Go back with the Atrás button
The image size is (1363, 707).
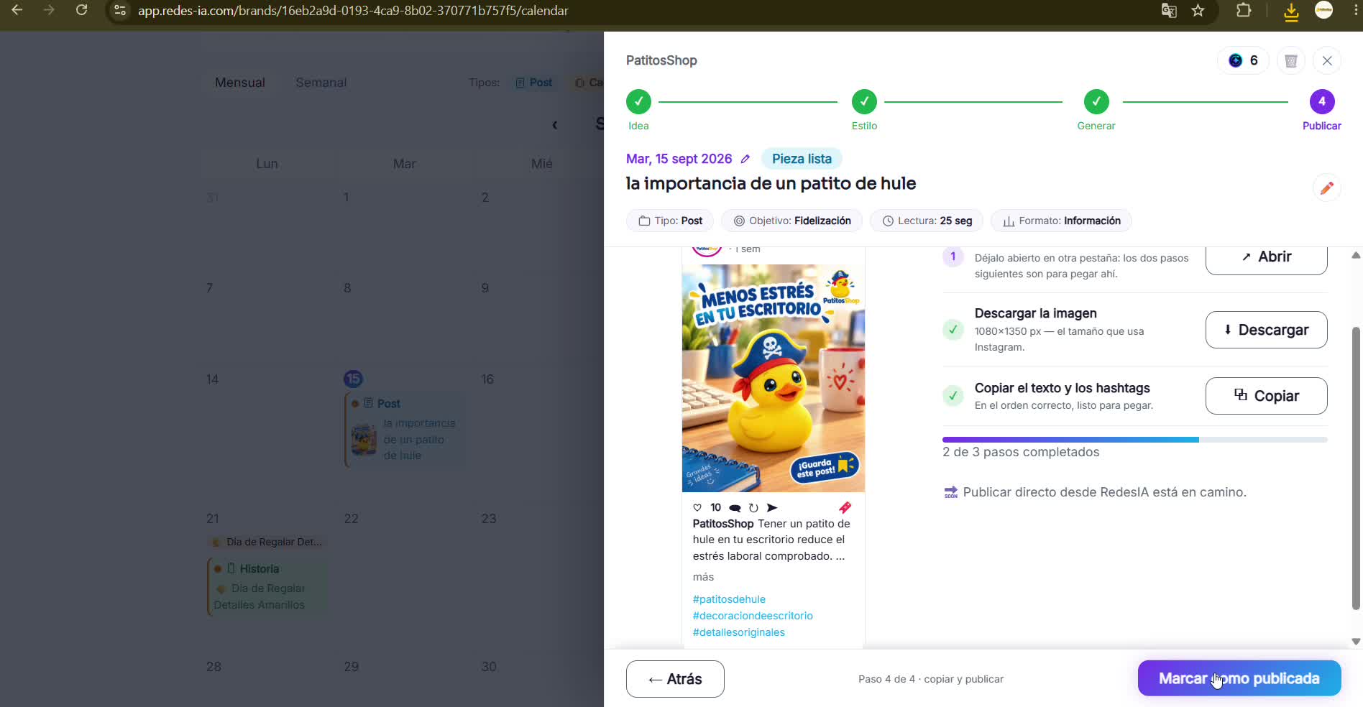click(x=675, y=679)
